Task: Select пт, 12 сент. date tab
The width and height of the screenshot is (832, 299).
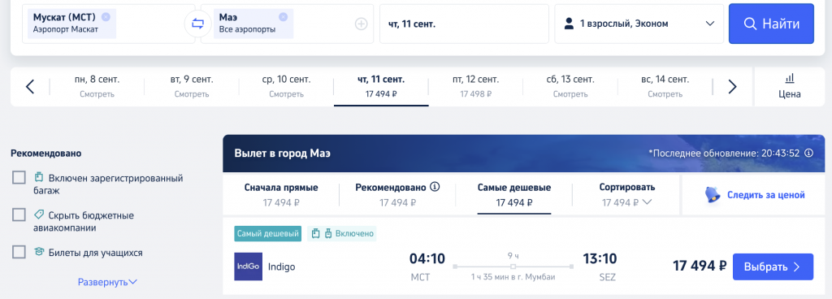Action: coord(475,86)
